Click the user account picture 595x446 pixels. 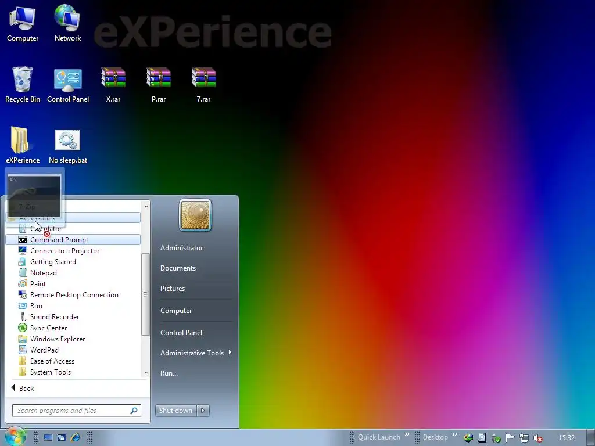tap(195, 215)
